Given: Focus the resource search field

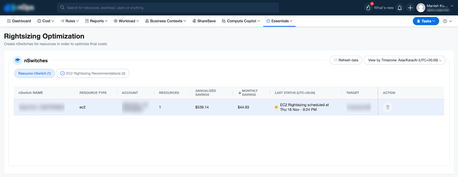Looking at the screenshot, I should (x=172, y=8).
